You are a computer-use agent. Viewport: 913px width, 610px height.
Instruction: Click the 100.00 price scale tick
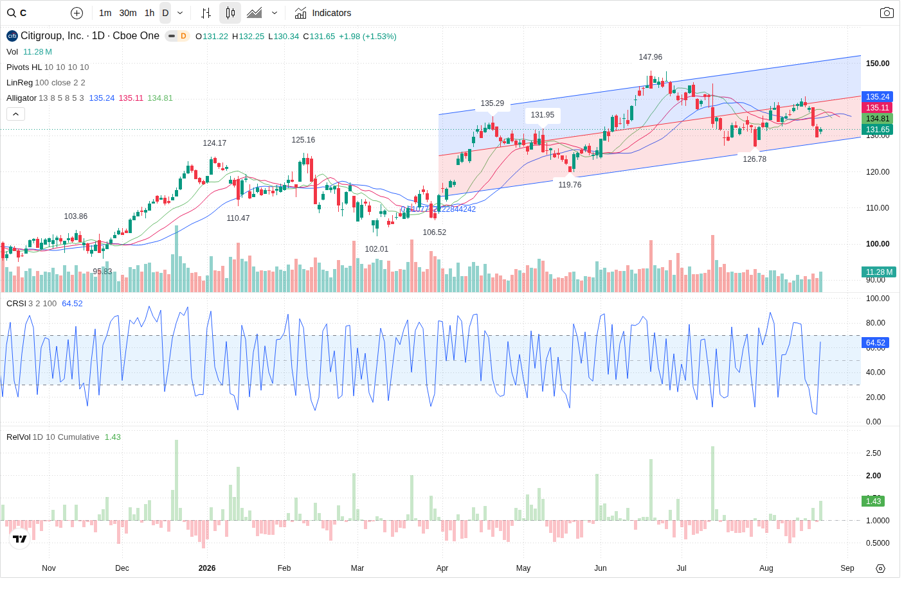(878, 244)
